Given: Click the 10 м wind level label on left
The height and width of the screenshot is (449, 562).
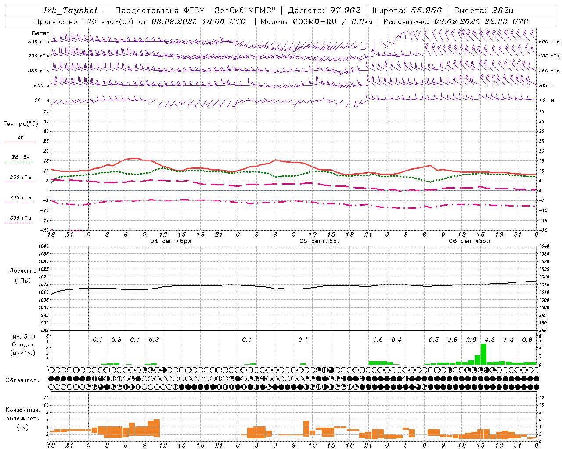Looking at the screenshot, I should (x=42, y=100).
